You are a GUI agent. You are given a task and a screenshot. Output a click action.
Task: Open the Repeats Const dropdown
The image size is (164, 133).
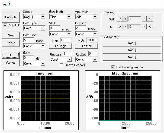click(61, 60)
